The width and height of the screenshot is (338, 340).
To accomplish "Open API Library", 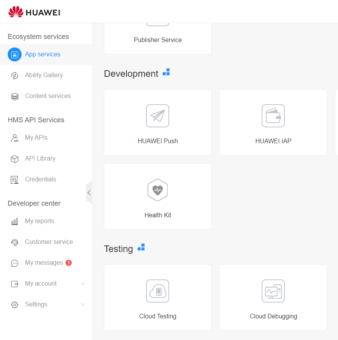I will tap(40, 158).
